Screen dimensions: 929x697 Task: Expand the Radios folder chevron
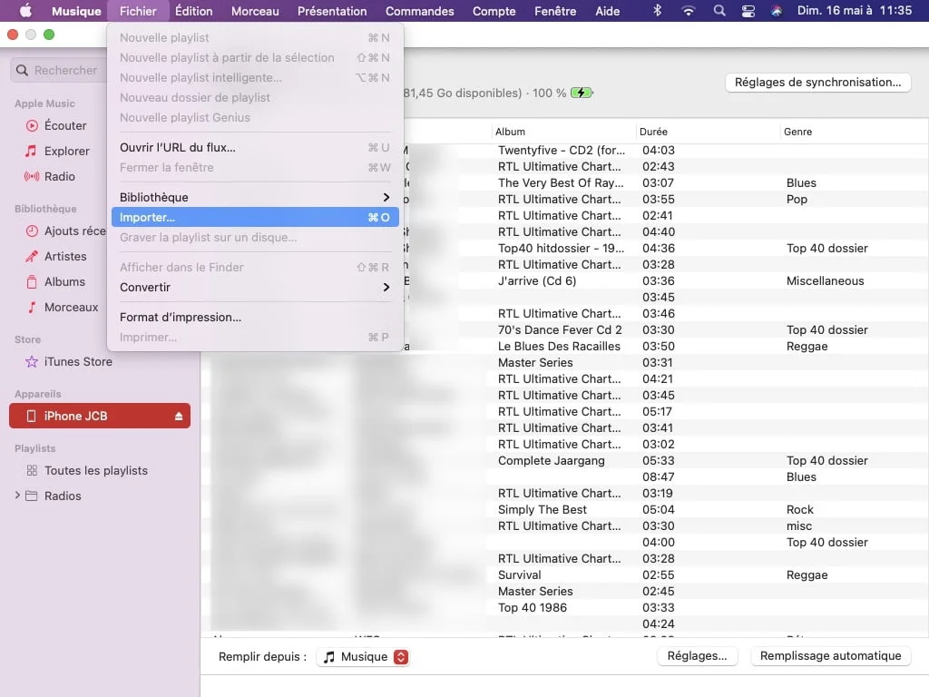pos(17,496)
